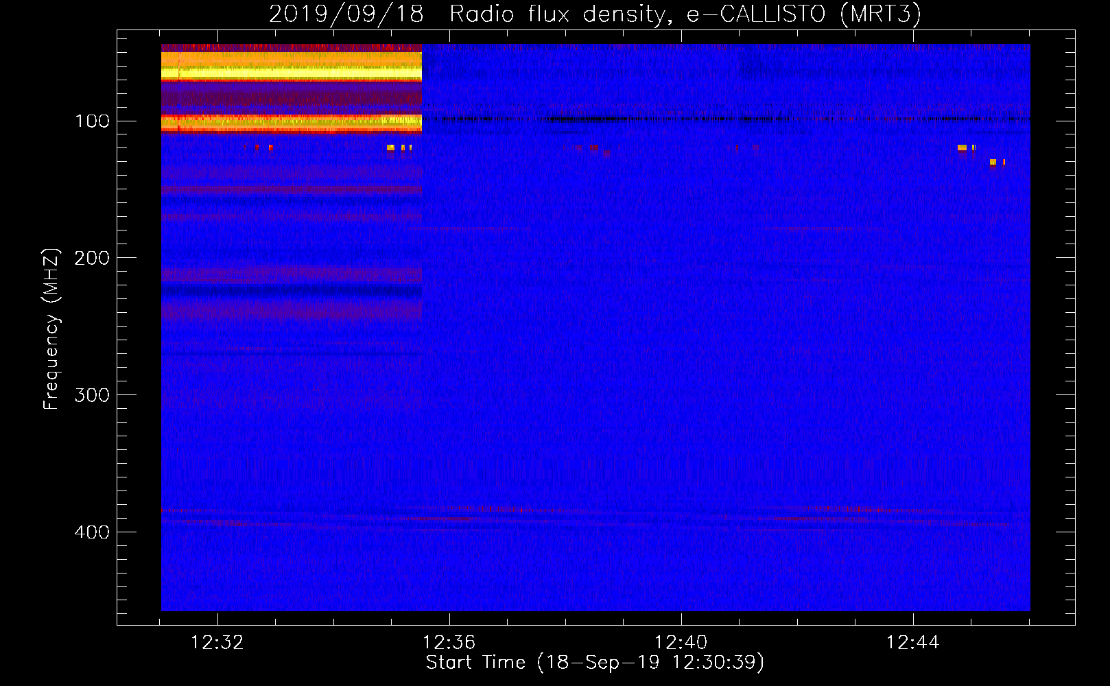Select the 'Frequency (MHZ)' y-axis label
1110x686 pixels.
click(x=51, y=329)
